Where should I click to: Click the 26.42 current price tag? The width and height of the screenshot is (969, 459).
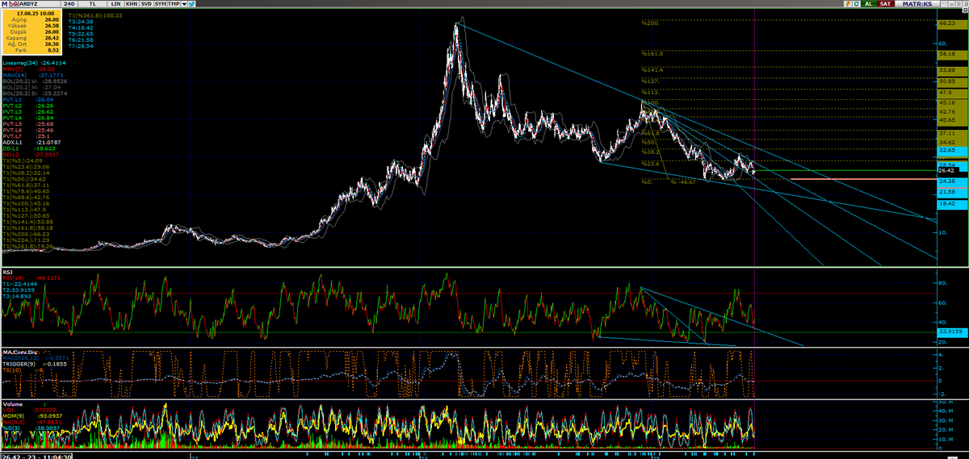click(x=947, y=171)
